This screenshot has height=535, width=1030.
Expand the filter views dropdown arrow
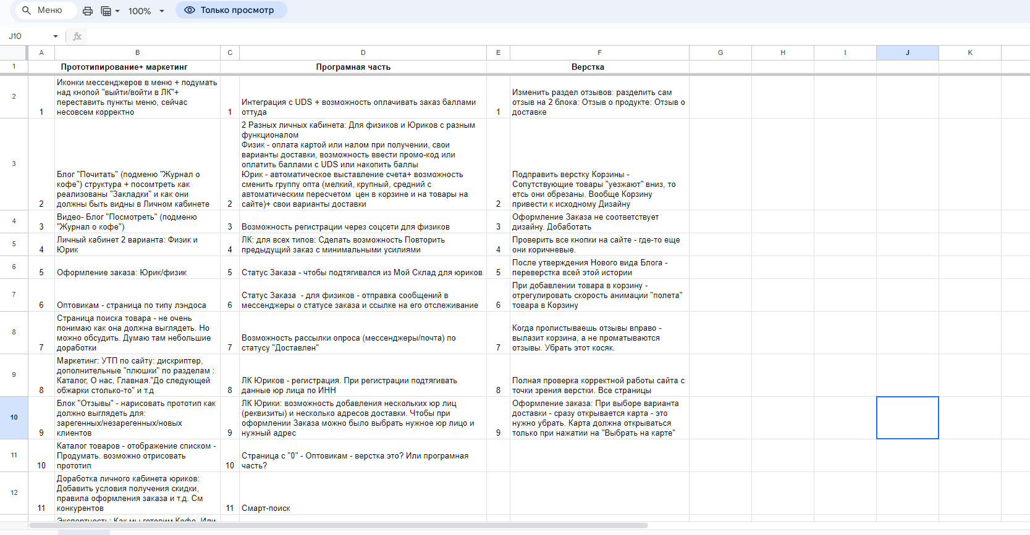pyautogui.click(x=117, y=11)
